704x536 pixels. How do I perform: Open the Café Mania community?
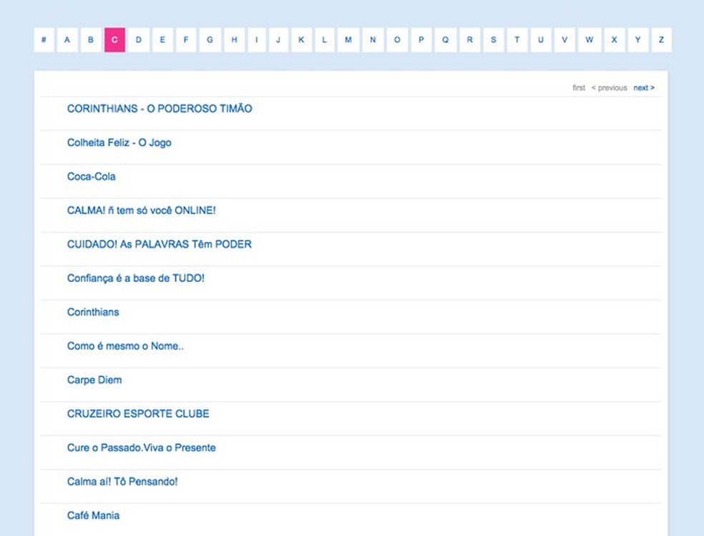pyautogui.click(x=93, y=515)
